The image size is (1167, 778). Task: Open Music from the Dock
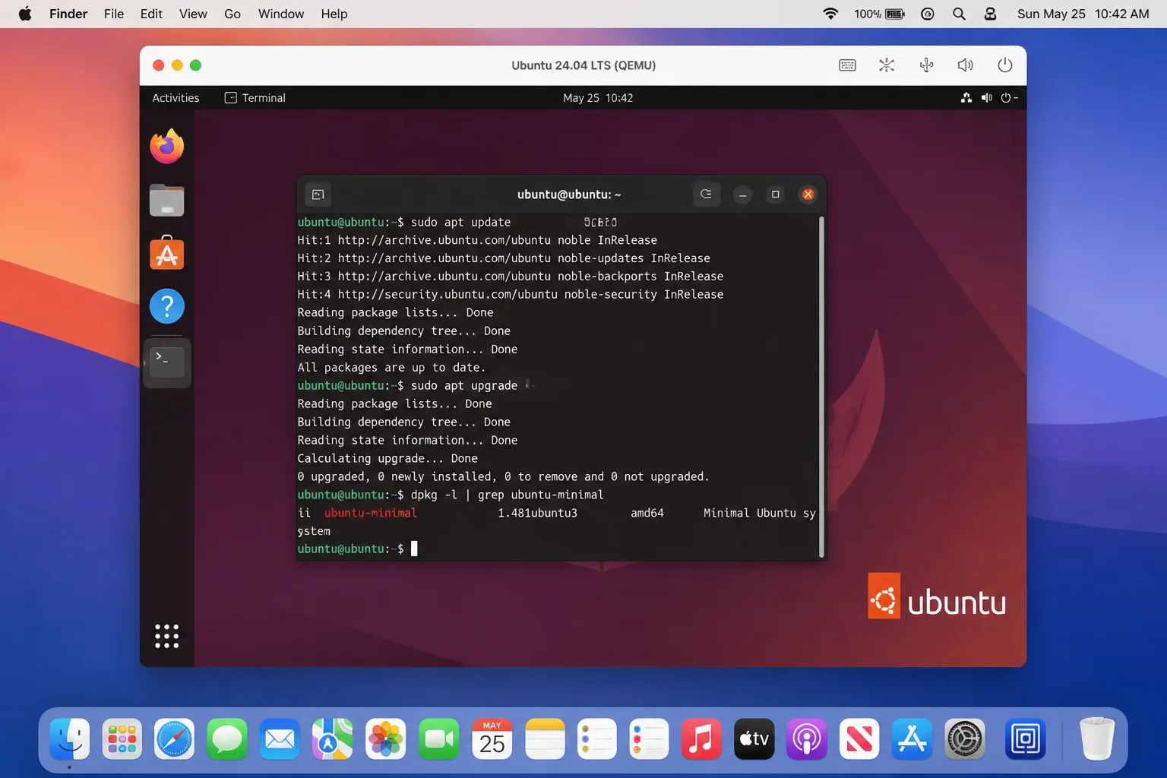701,738
